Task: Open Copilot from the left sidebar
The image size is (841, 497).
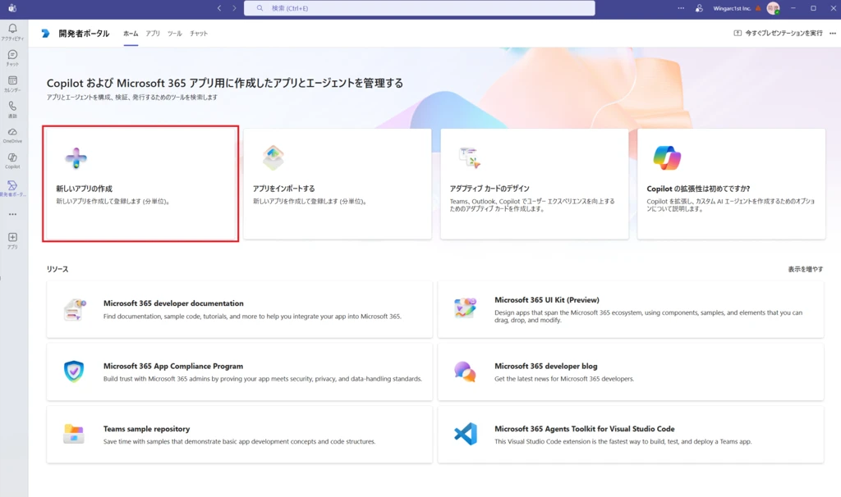Action: [12, 160]
